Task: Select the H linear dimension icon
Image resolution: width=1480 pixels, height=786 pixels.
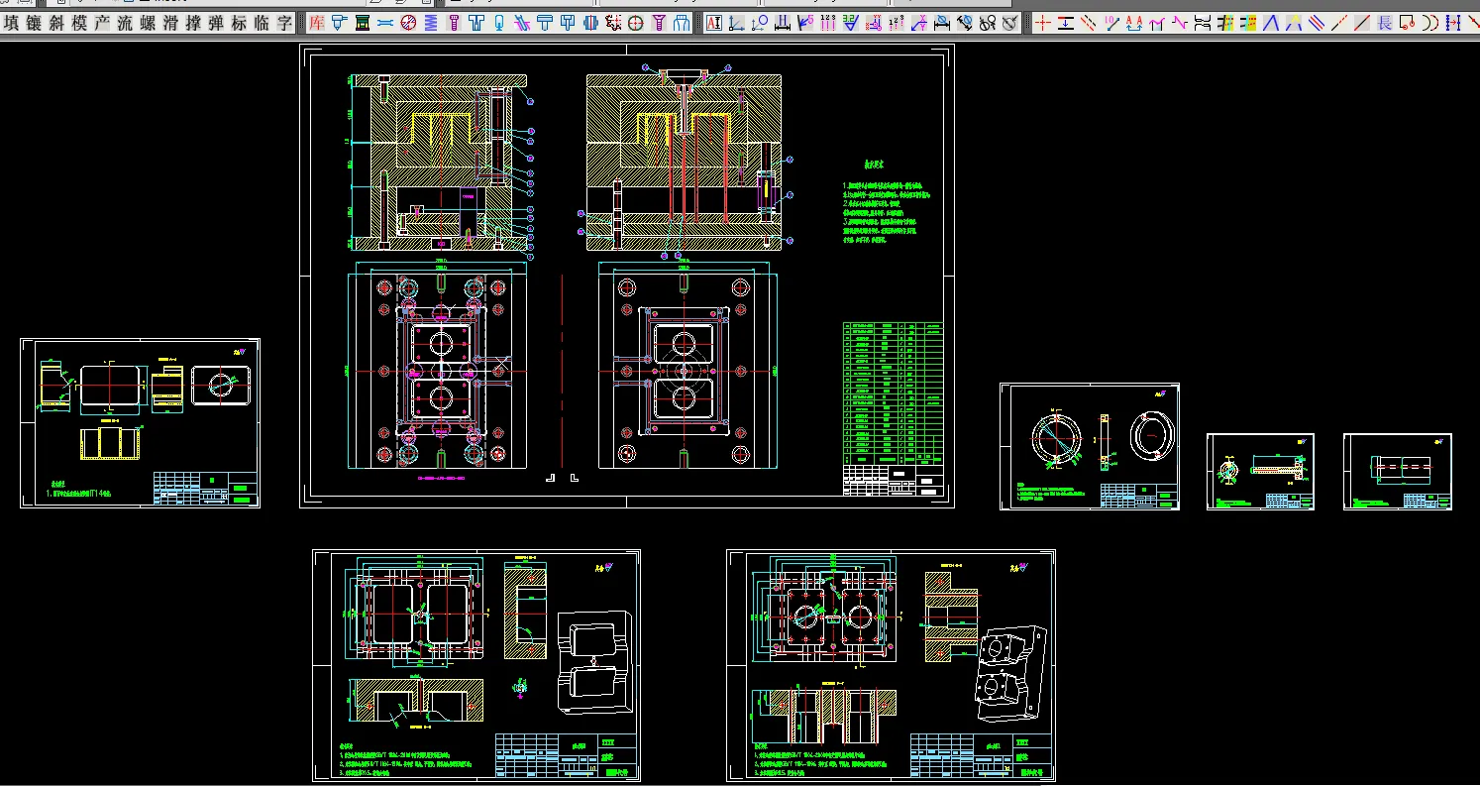Action: pyautogui.click(x=782, y=23)
